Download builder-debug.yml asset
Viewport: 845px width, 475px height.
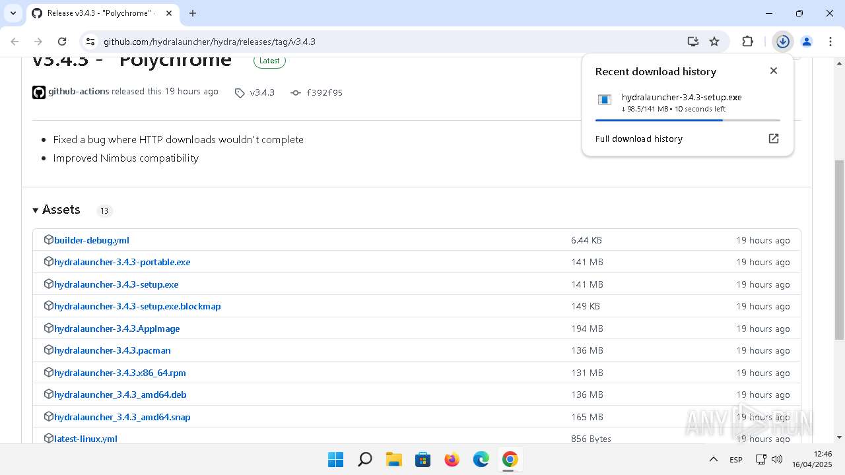click(92, 240)
